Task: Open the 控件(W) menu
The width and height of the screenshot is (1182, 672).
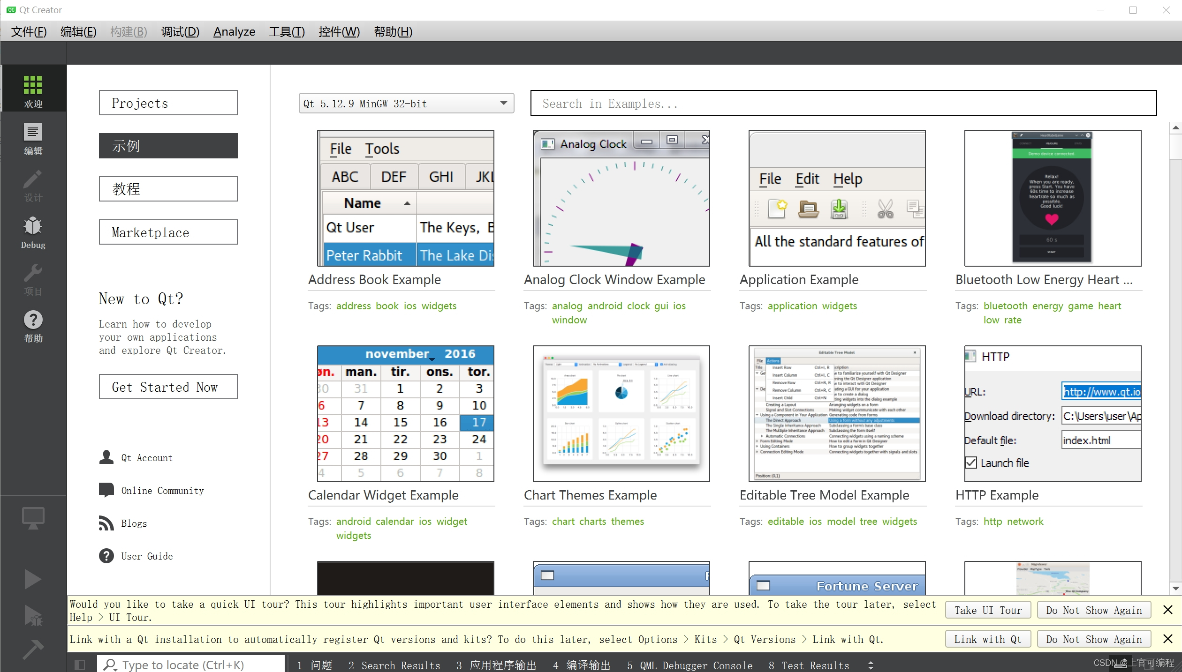Action: (x=339, y=31)
